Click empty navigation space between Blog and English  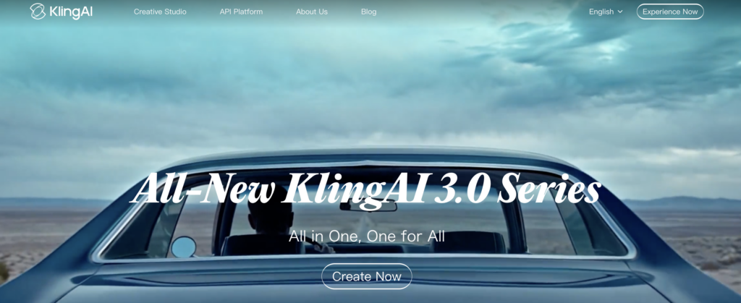[482, 12]
